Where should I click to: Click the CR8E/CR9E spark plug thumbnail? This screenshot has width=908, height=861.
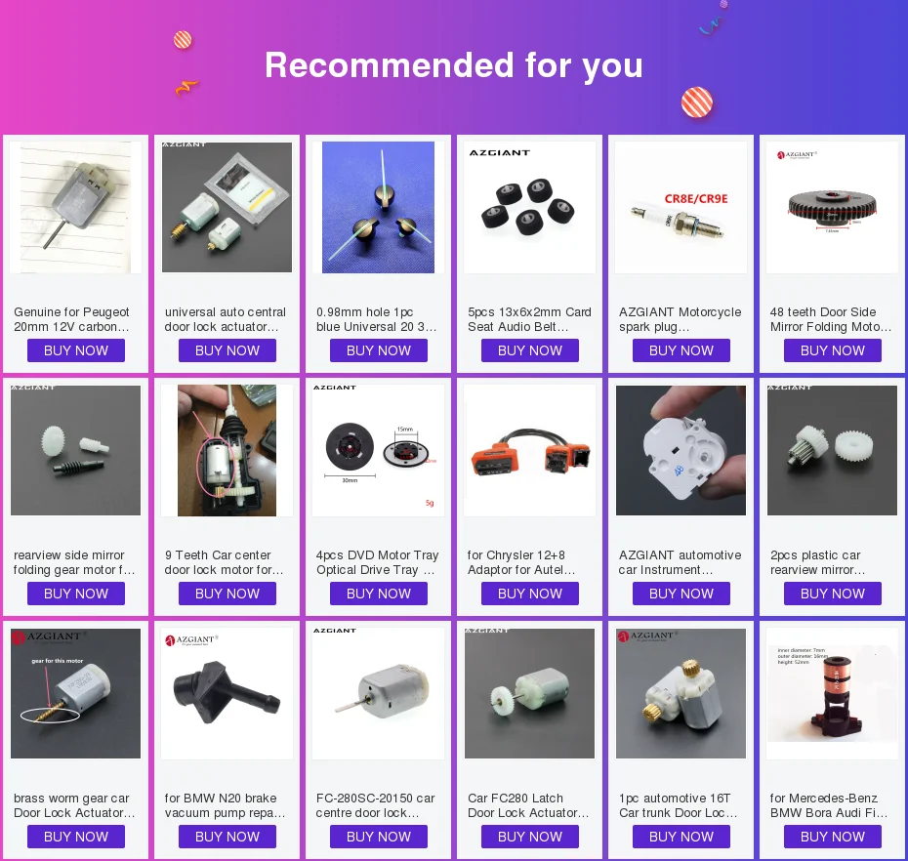click(681, 207)
